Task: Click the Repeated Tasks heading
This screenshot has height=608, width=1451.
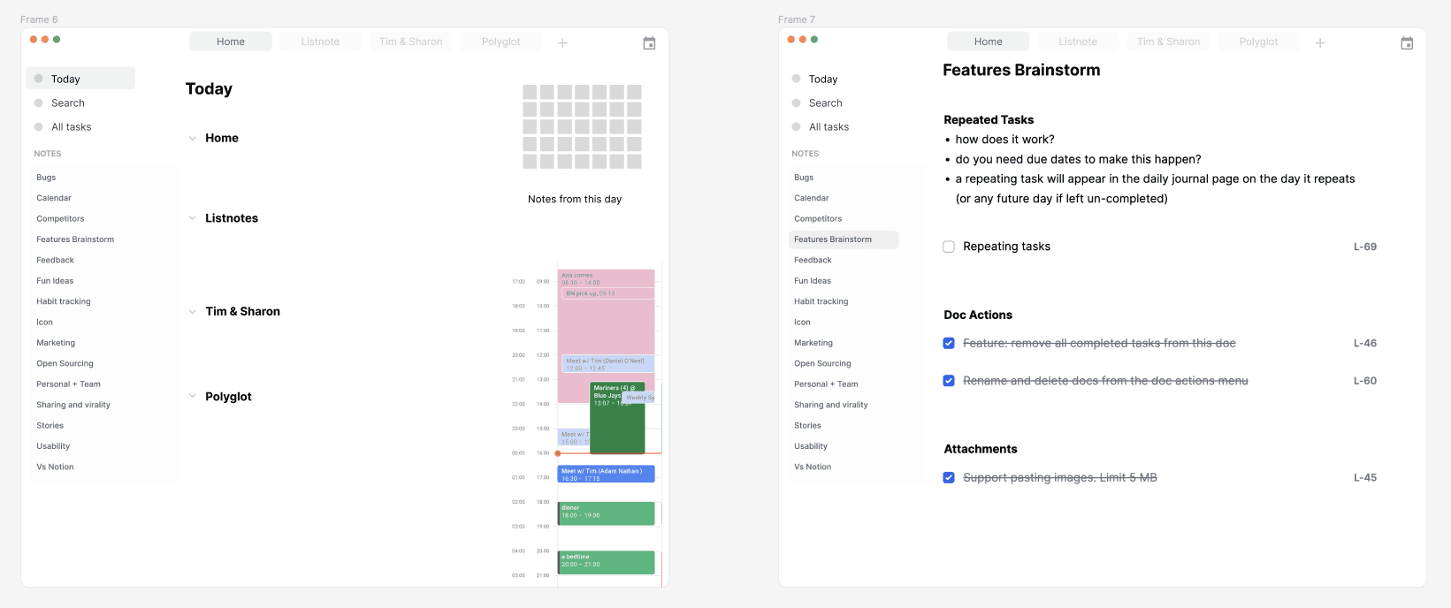Action: coord(989,119)
